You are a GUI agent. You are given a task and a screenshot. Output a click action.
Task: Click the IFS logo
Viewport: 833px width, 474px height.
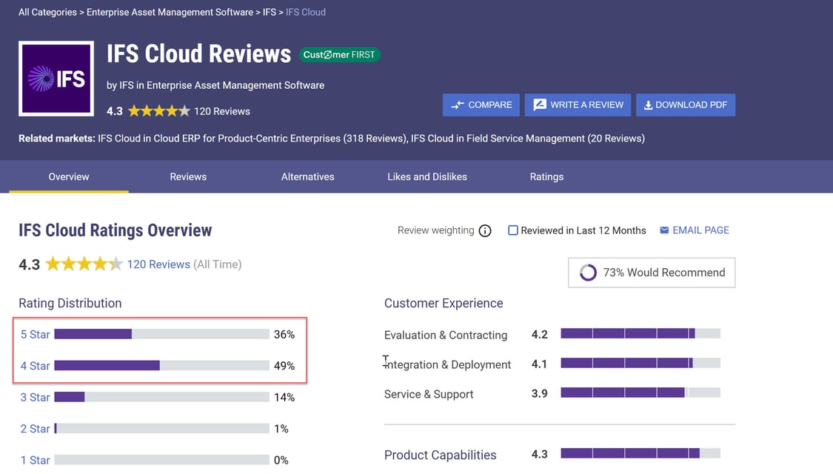pyautogui.click(x=56, y=78)
